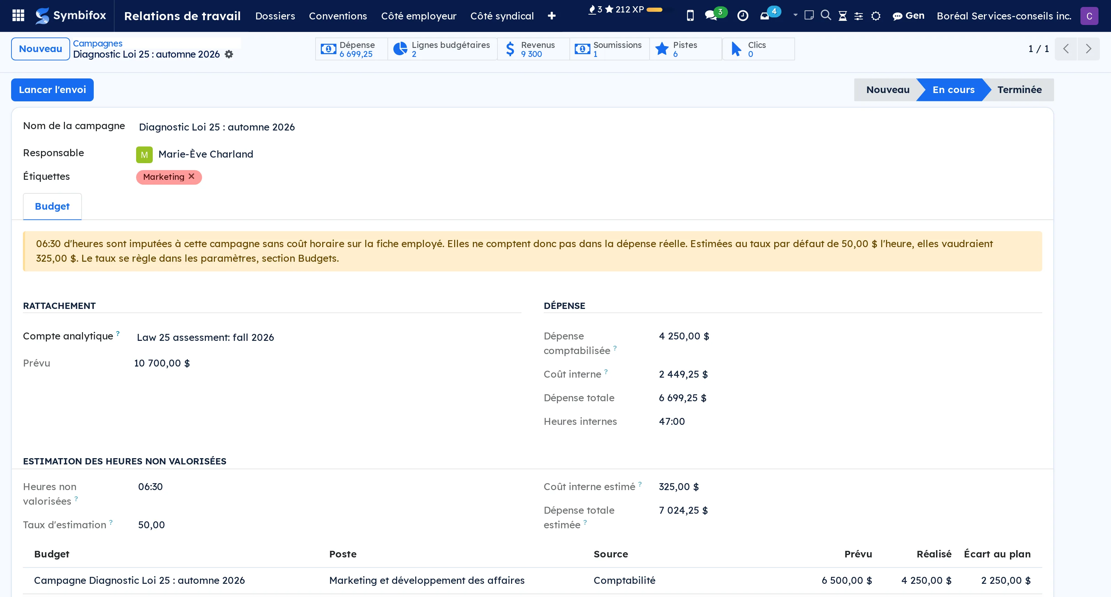
Task: Click the plus icon in navbar
Action: [552, 16]
